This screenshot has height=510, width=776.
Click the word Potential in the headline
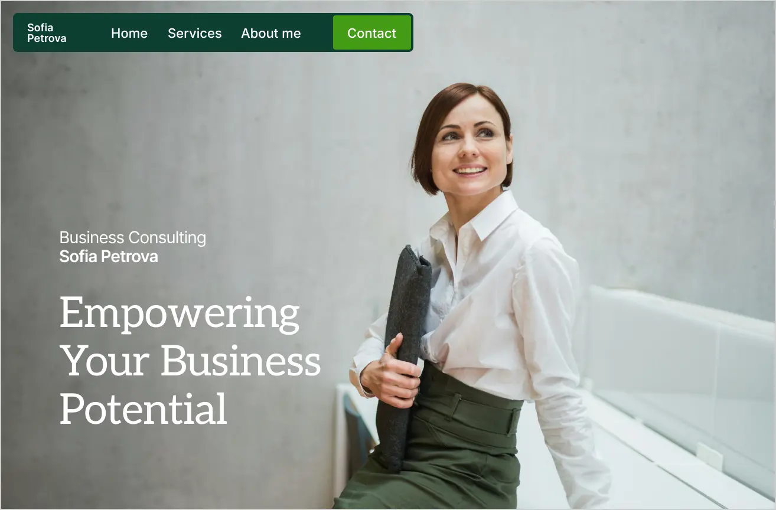click(144, 408)
